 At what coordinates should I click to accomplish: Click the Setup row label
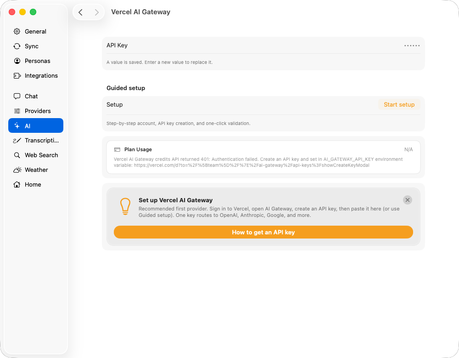[114, 105]
